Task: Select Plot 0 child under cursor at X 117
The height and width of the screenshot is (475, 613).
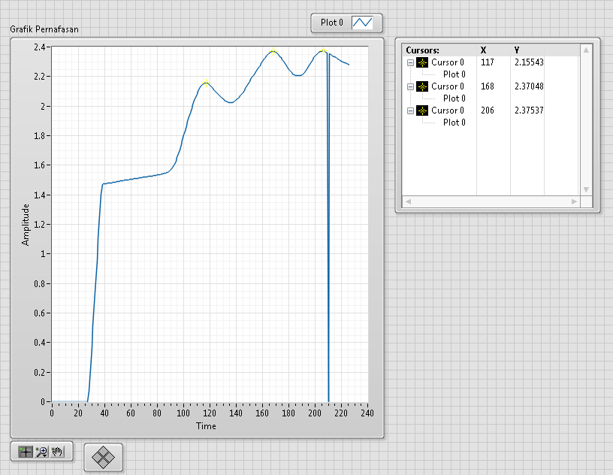Action: click(x=454, y=74)
